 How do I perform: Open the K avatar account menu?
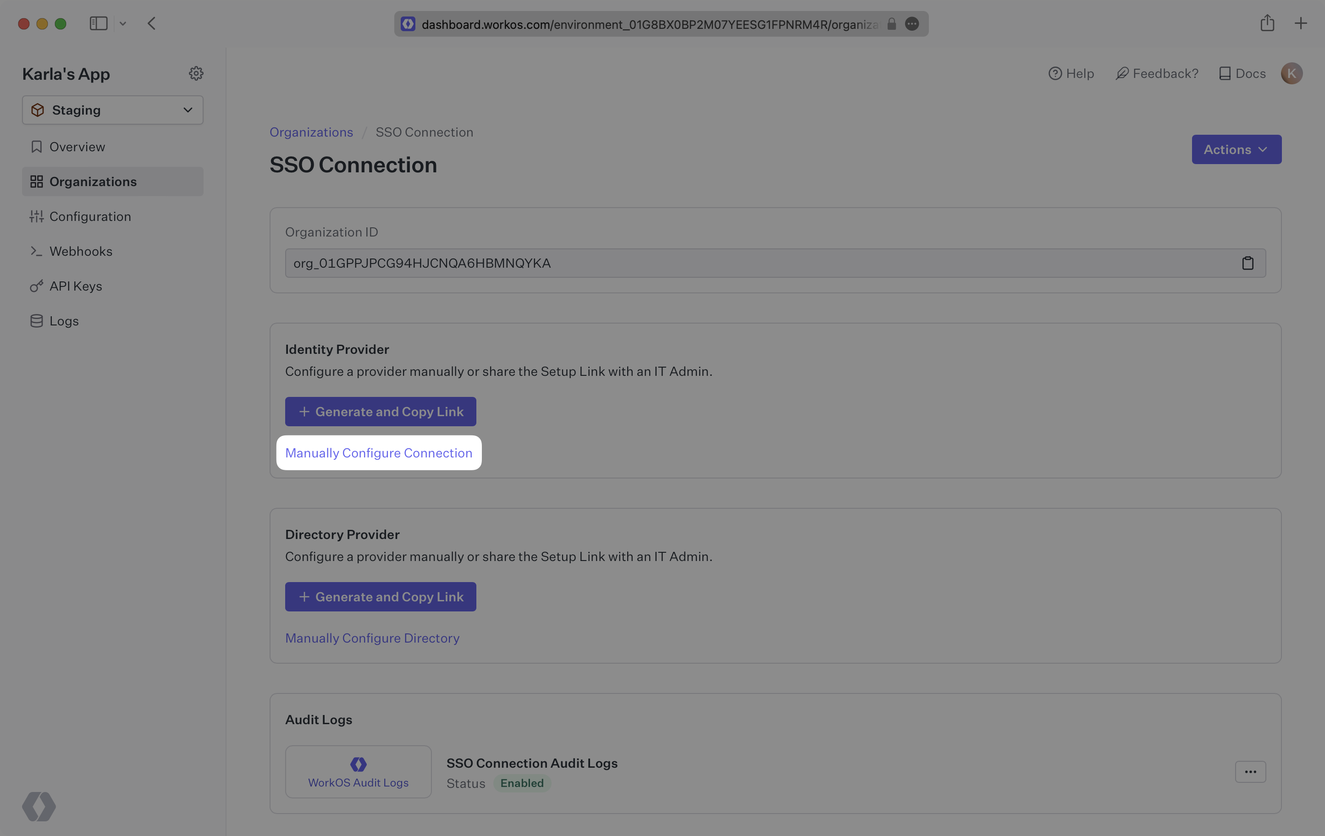(1292, 73)
